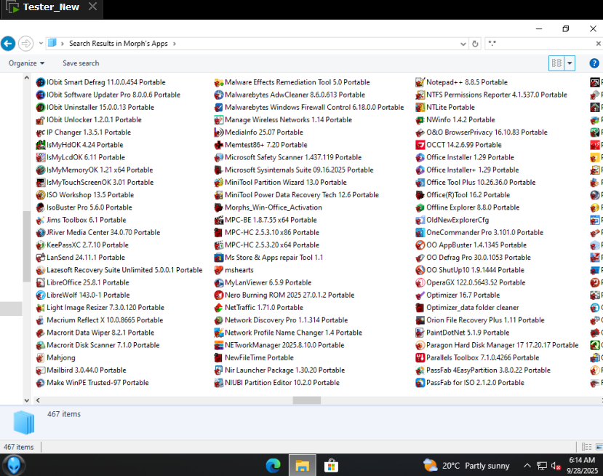Open Microsoft Store from the taskbar
This screenshot has width=603, height=476.
331,466
